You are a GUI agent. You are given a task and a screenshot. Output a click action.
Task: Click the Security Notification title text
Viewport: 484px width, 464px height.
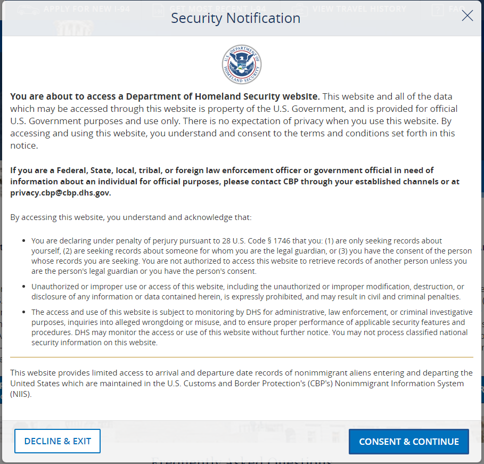click(x=235, y=18)
